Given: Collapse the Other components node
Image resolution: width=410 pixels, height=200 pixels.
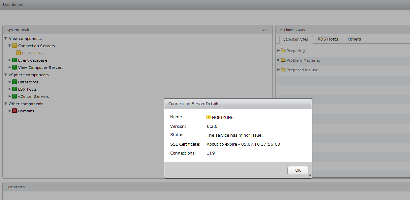Looking at the screenshot, I should click(6, 104).
